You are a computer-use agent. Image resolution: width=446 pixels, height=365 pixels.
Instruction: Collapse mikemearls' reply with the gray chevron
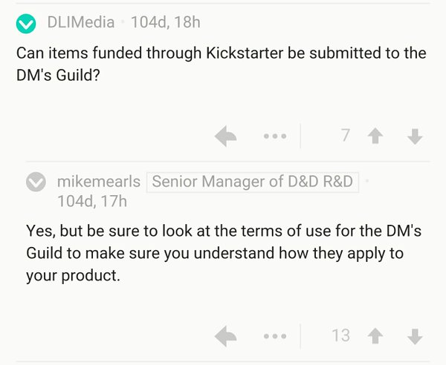click(x=36, y=182)
